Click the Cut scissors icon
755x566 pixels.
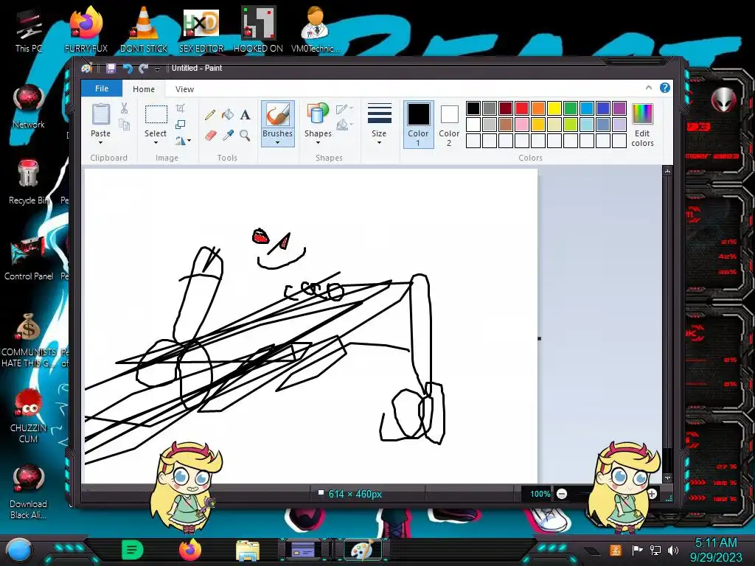tap(124, 108)
